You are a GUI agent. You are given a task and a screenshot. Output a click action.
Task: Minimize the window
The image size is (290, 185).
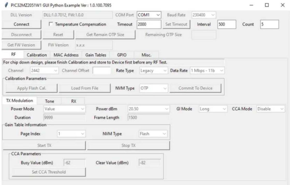click(x=251, y=5)
